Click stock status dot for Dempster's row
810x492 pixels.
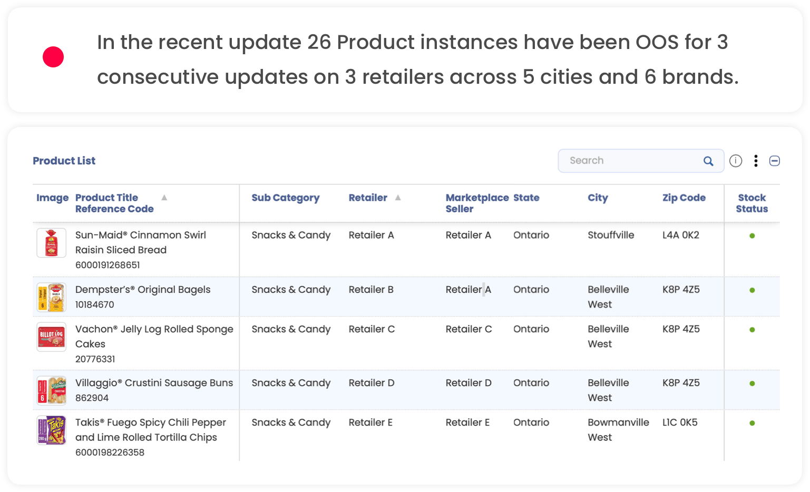(752, 290)
